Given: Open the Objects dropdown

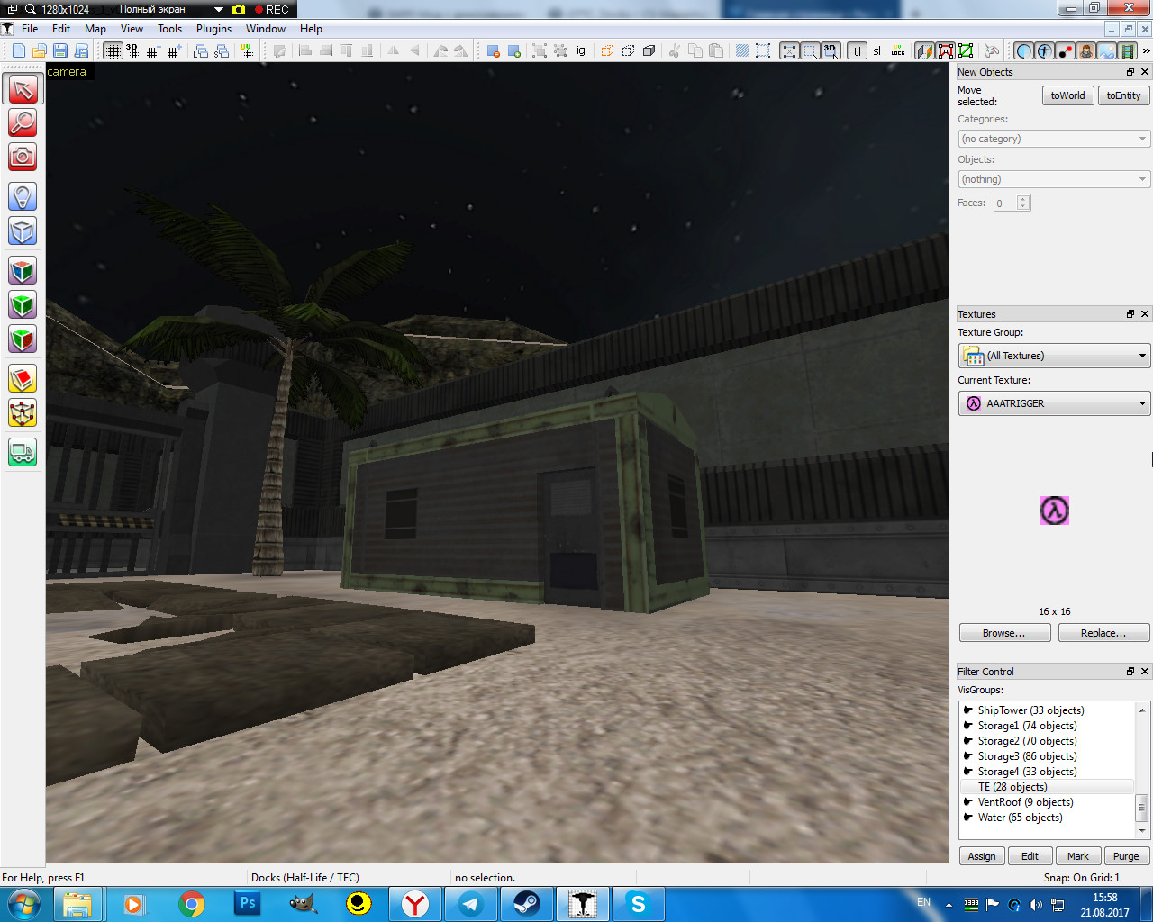Looking at the screenshot, I should [x=1054, y=179].
